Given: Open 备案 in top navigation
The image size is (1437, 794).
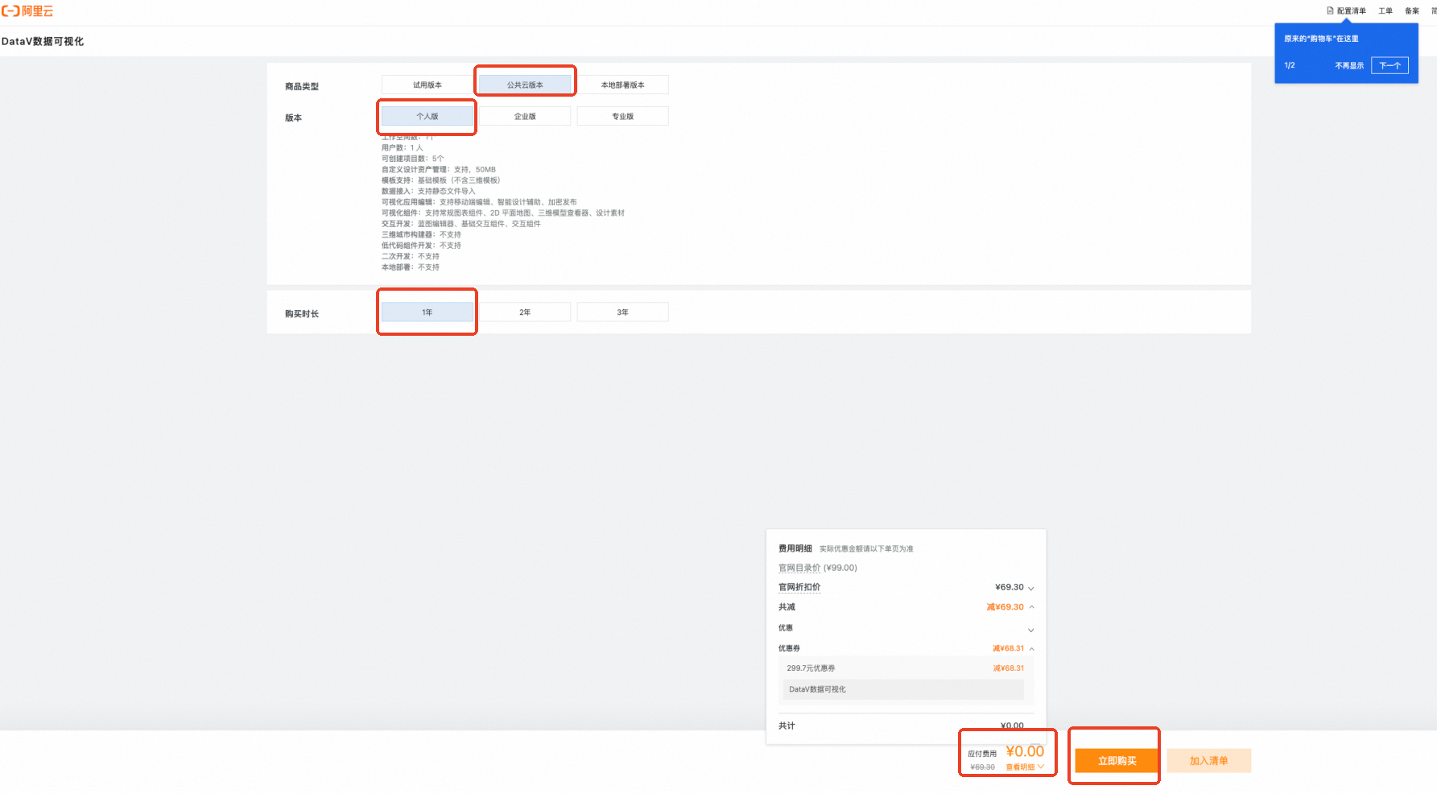Looking at the screenshot, I should coord(1412,10).
